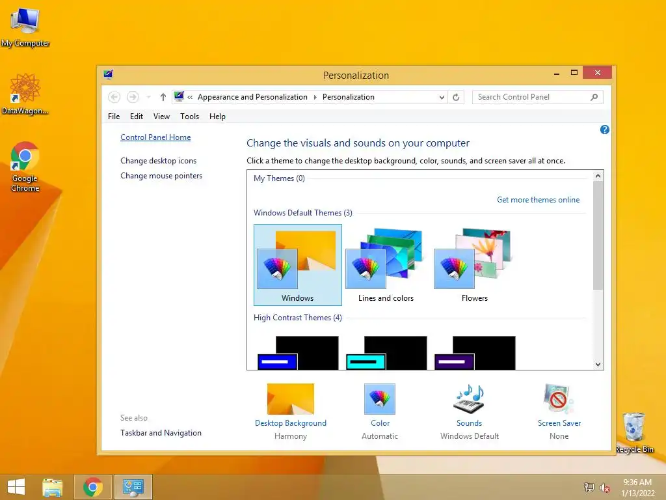Expand arrow after Appearance and Personalization
666x500 pixels.
(315, 98)
